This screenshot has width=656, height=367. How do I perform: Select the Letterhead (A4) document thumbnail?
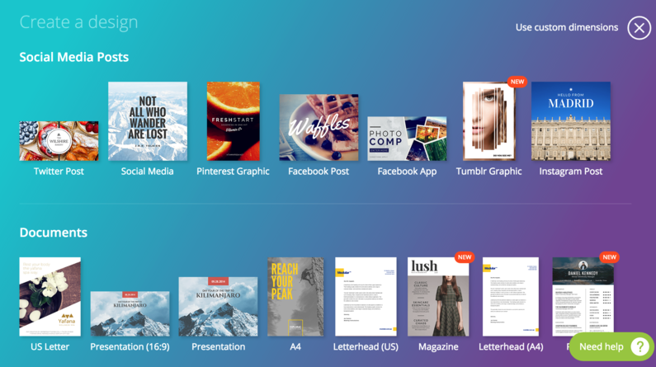[511, 297]
